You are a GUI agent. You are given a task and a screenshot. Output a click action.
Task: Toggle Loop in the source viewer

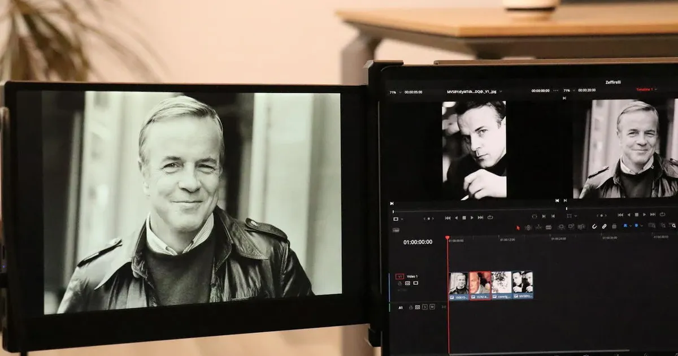tap(490, 217)
